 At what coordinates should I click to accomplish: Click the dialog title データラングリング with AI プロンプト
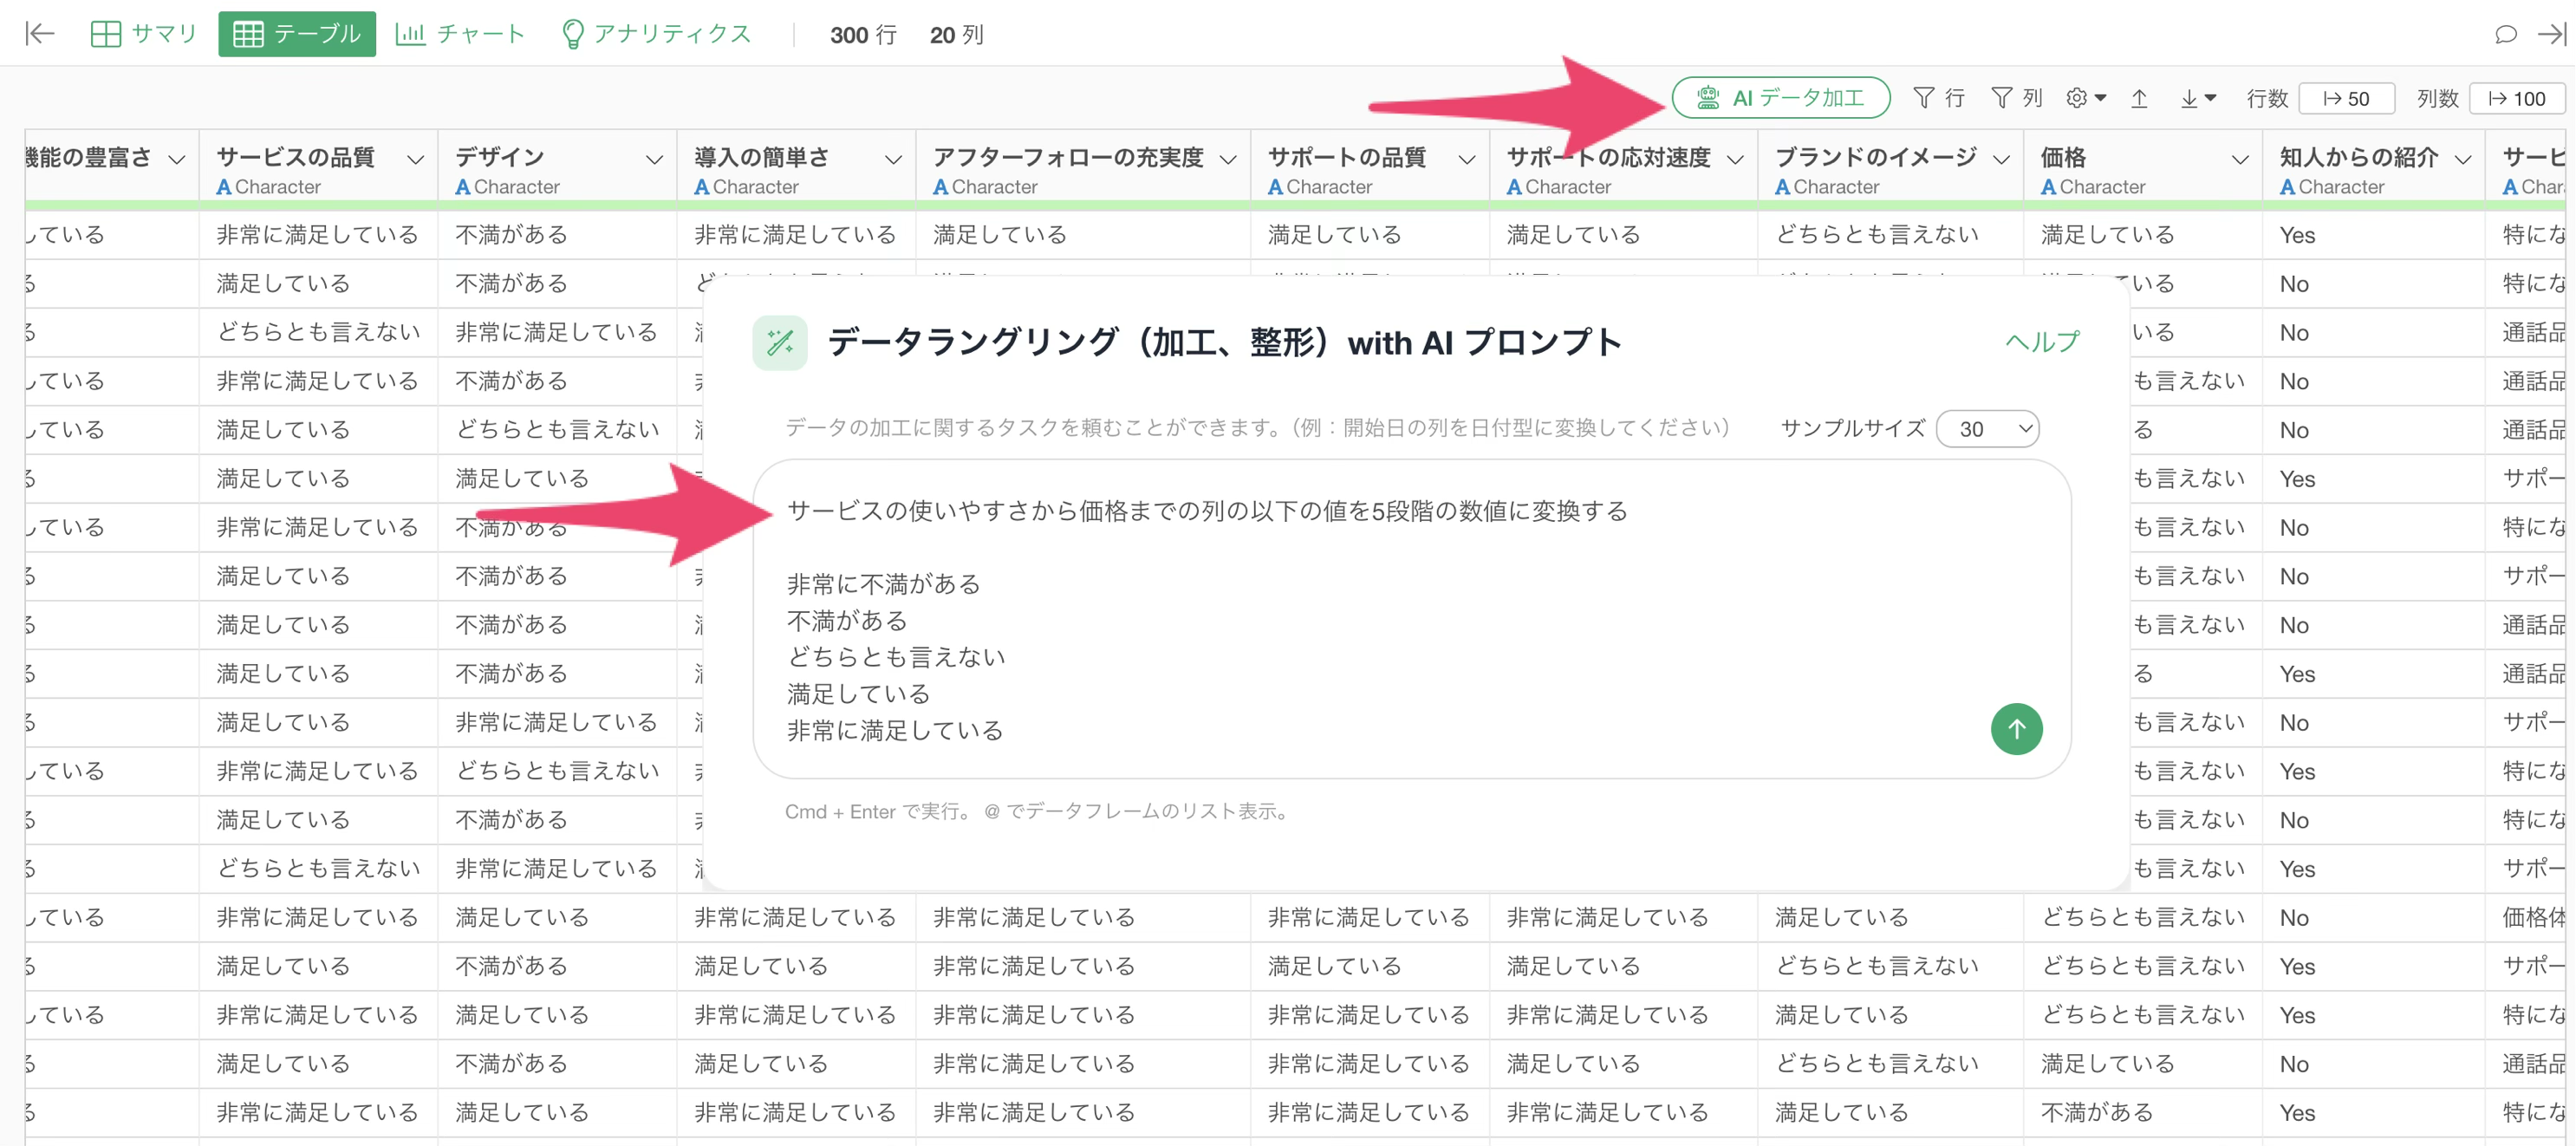(1224, 343)
